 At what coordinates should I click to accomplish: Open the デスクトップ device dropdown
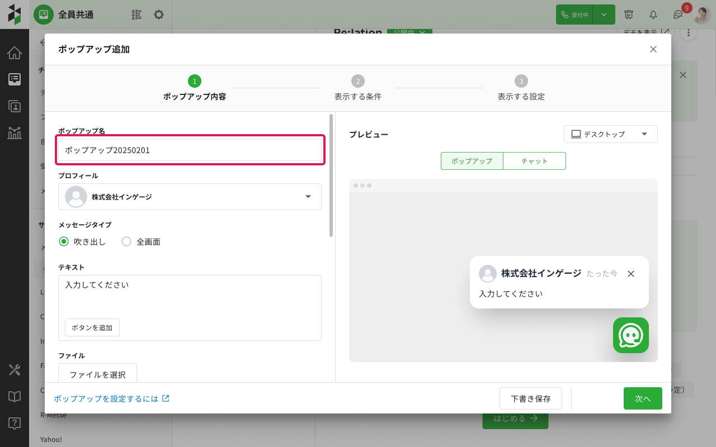pos(610,134)
